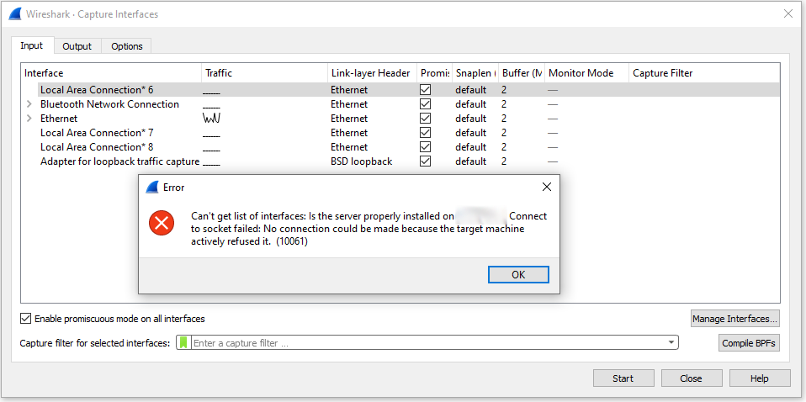
Task: Toggle promiscuous for Local Area Connection* 7
Action: [425, 133]
